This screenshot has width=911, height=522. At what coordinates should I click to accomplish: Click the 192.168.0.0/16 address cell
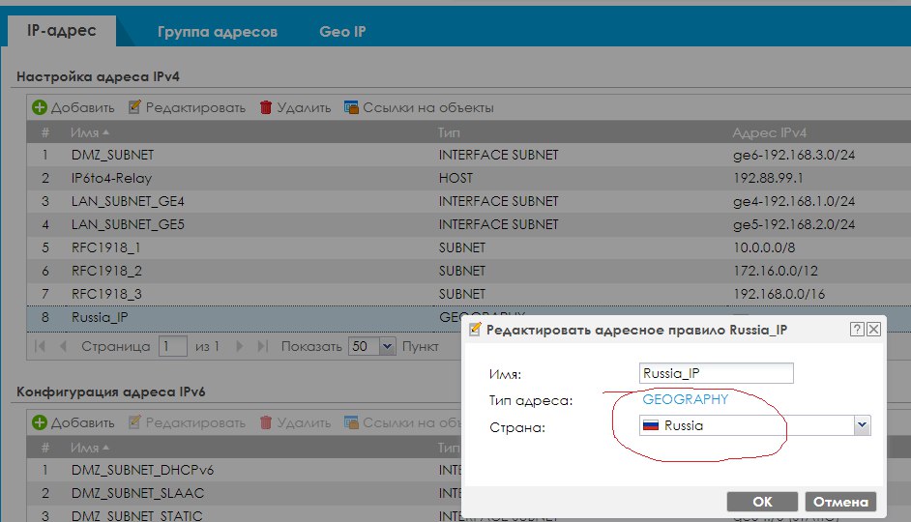(x=779, y=295)
